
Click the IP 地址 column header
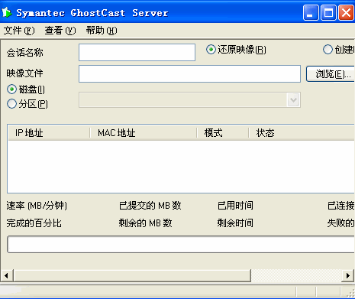click(x=49, y=133)
